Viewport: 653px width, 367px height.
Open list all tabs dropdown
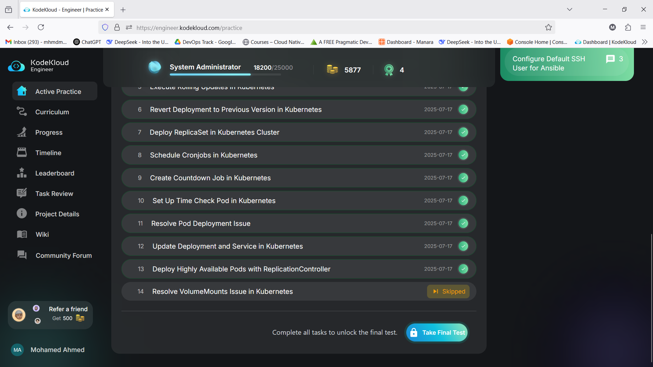click(x=570, y=10)
